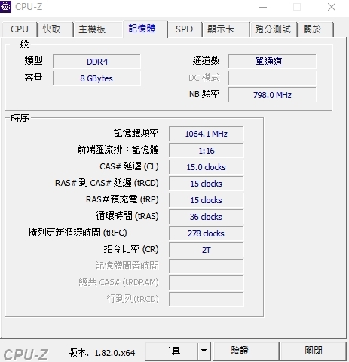Click the 工具 button
349x362 pixels.
(171, 351)
